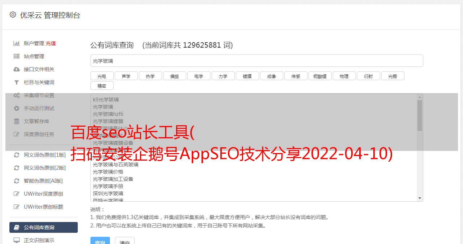Select the 声学 tag button

pyautogui.click(x=126, y=76)
